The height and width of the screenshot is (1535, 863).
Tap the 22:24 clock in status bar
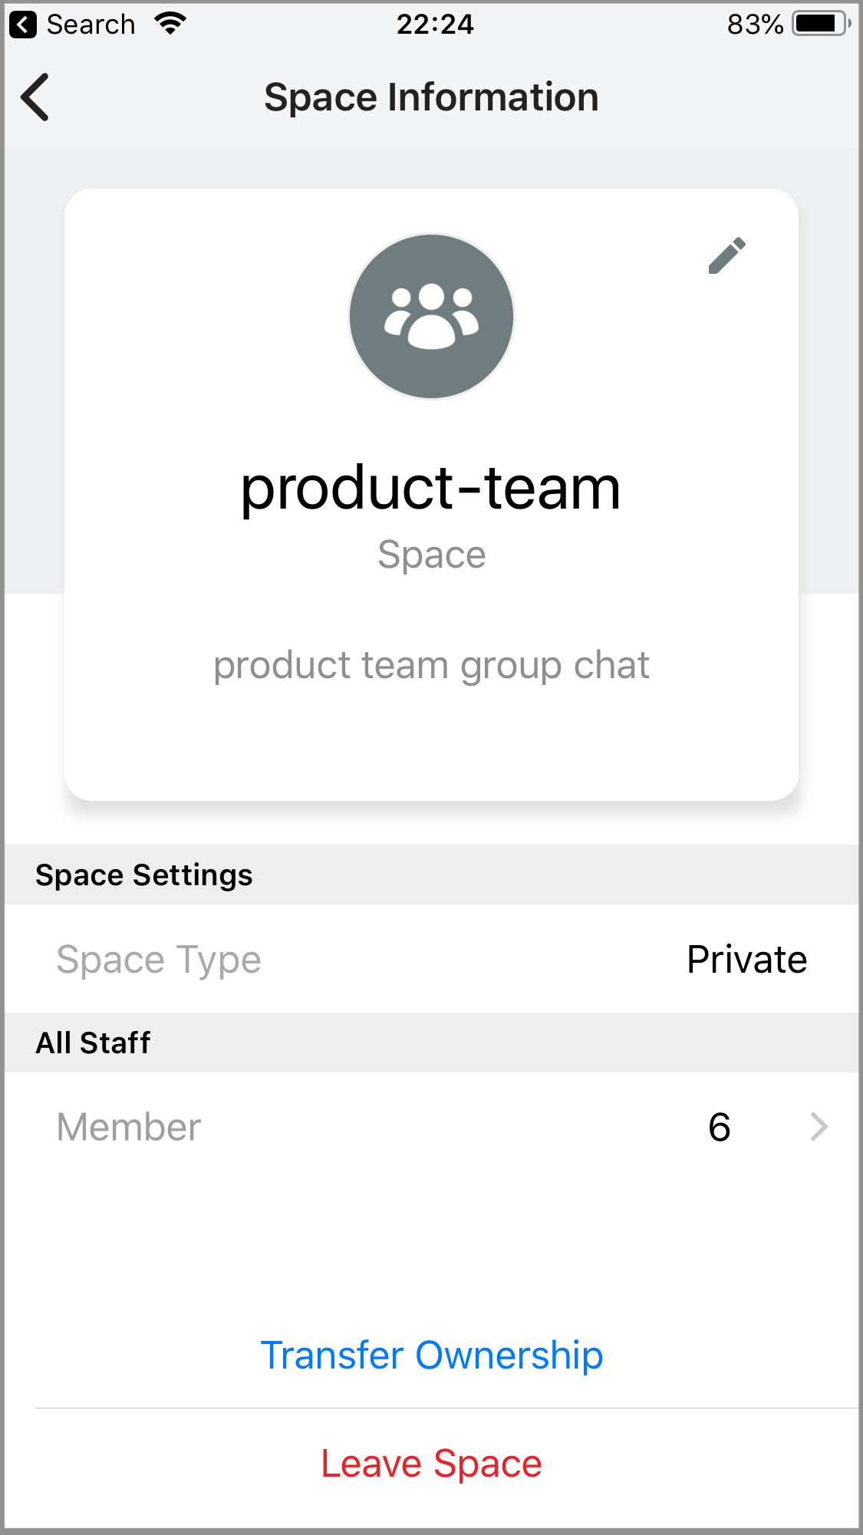pyautogui.click(x=435, y=25)
